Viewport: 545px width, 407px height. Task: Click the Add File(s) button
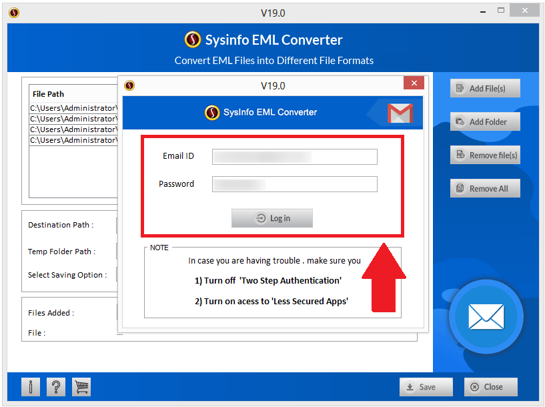[485, 88]
